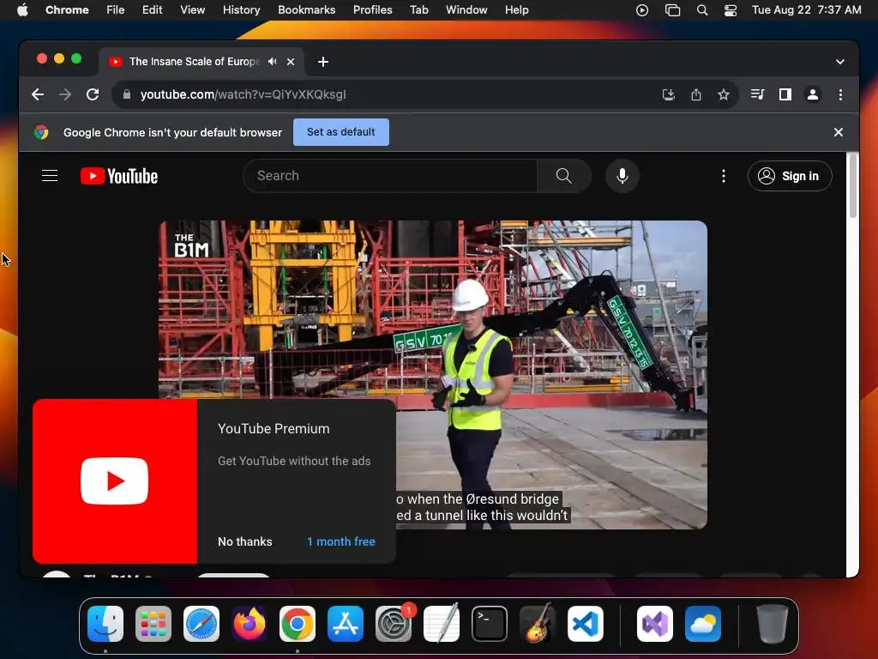
Task: Open Terminal from the Dock
Action: click(490, 624)
